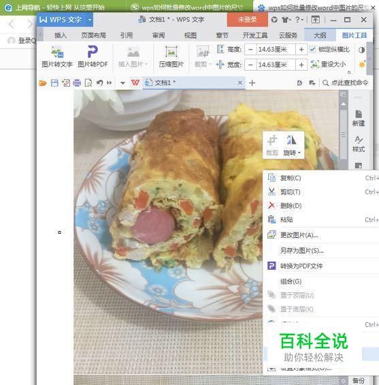Expand the quick access toolbar dropdown arrow
Screen dimensions: 379x385
(x=122, y=83)
